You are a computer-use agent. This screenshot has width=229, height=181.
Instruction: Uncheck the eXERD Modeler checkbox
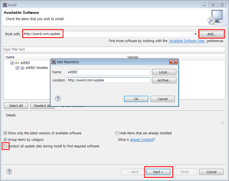point(17,68)
